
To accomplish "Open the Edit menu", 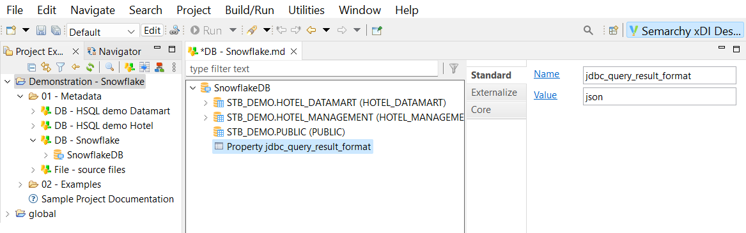I will (47, 10).
